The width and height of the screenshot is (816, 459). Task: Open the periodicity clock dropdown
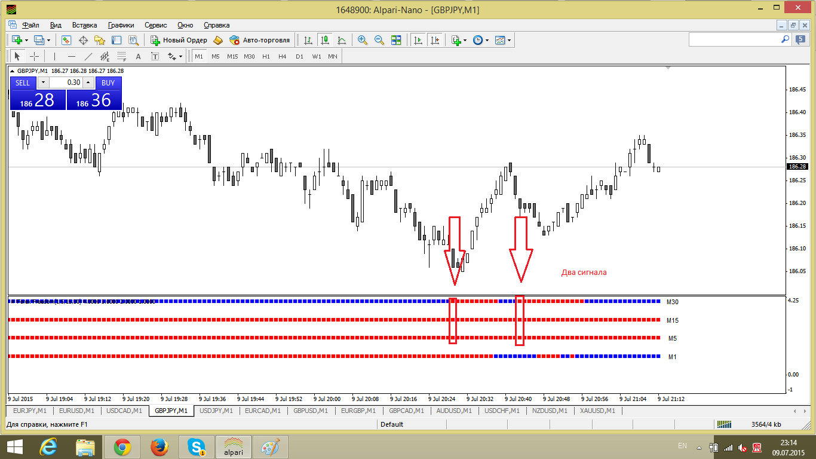487,40
